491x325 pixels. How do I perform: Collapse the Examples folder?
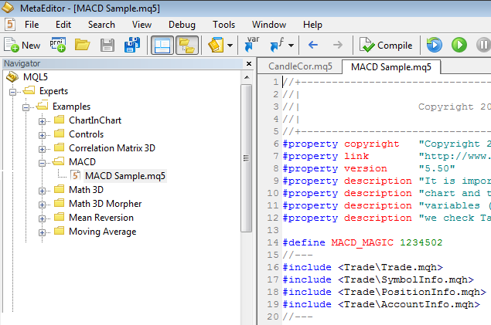tap(26, 107)
